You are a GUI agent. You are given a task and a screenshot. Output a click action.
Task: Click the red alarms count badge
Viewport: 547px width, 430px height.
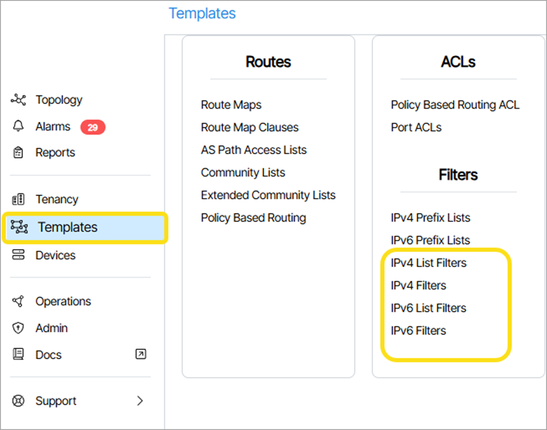pos(92,127)
